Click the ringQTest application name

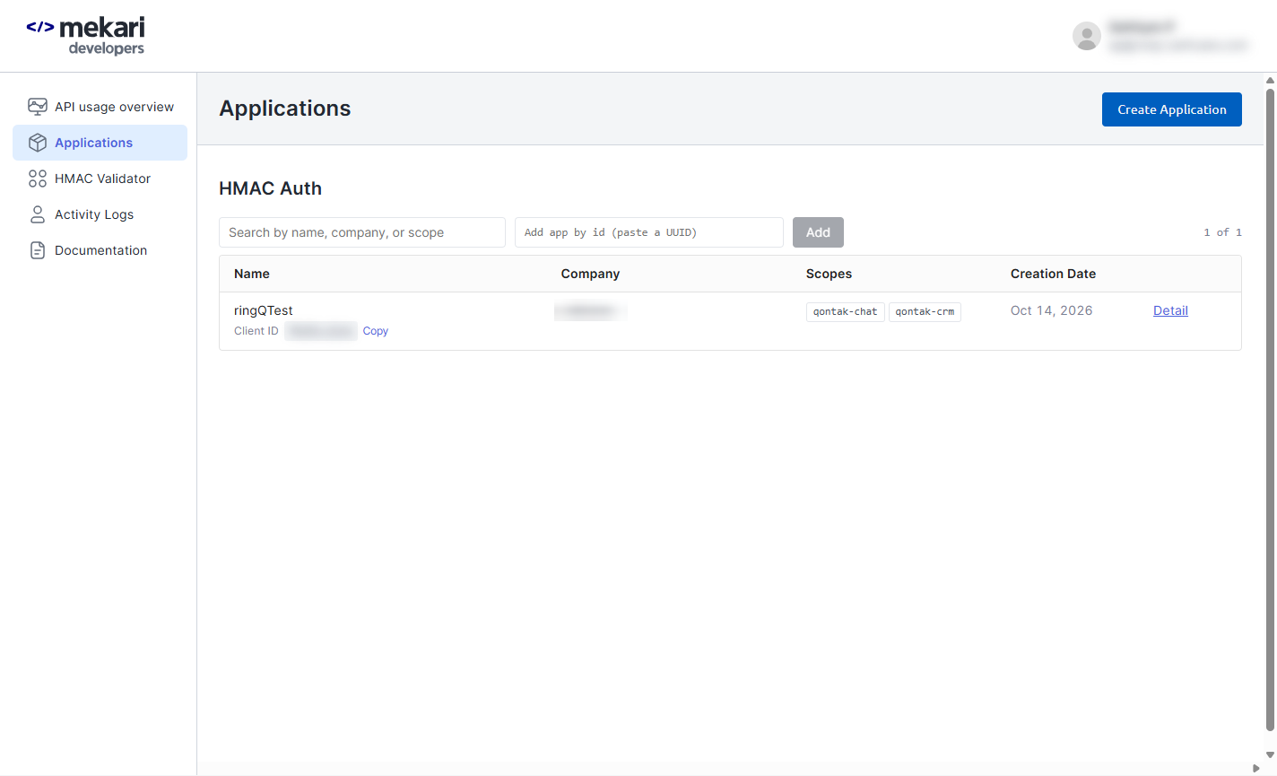click(x=264, y=310)
